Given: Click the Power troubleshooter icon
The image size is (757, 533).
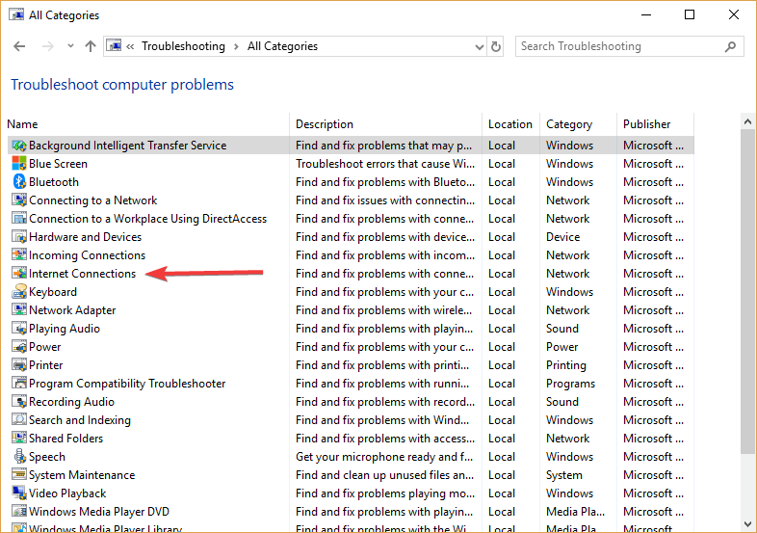Looking at the screenshot, I should (x=19, y=346).
